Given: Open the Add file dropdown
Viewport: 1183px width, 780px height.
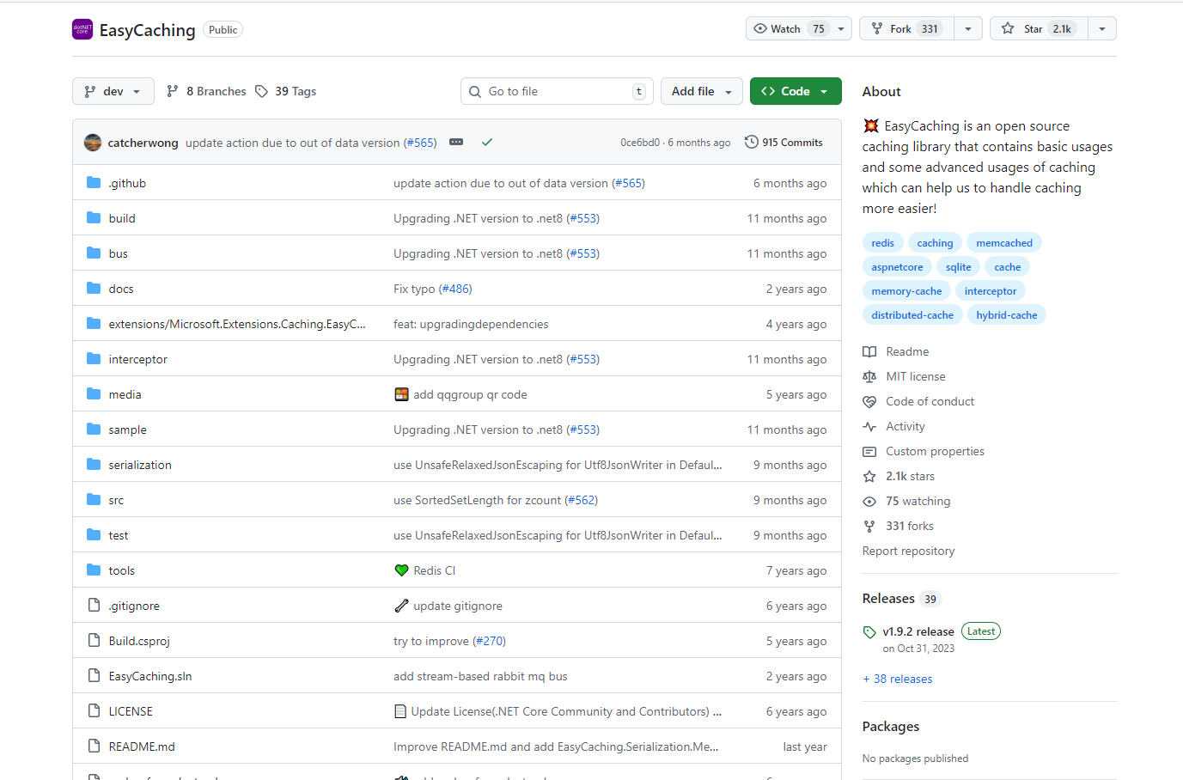Looking at the screenshot, I should (x=702, y=91).
